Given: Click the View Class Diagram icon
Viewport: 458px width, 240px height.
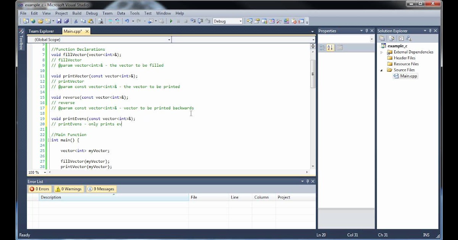Looking at the screenshot, I should click(x=408, y=38).
